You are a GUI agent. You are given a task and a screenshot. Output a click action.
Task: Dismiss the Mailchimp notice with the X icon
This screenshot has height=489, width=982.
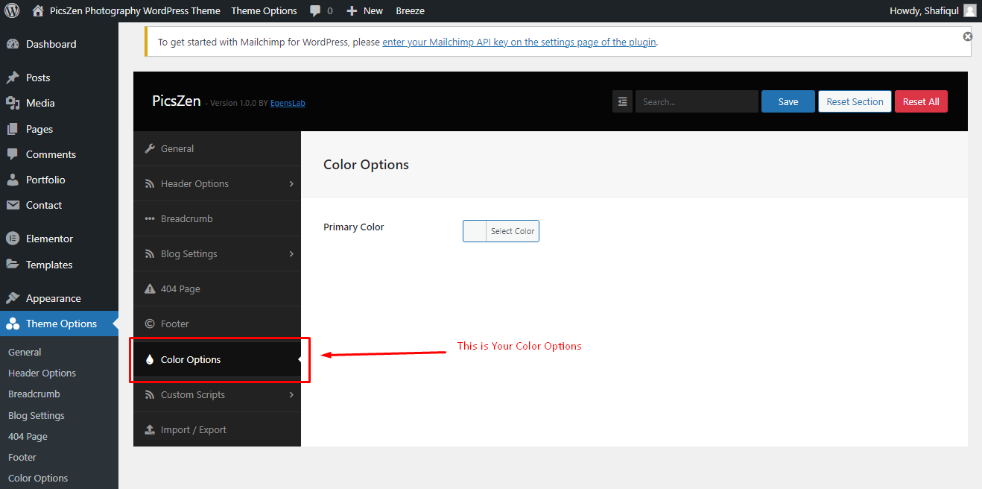(x=967, y=37)
